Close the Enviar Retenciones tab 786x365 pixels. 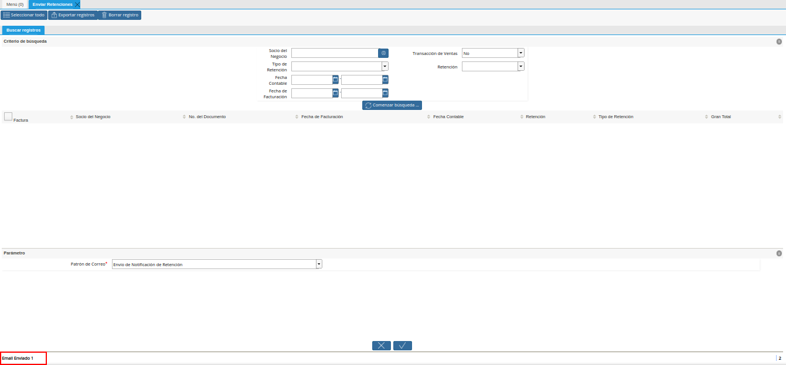pos(77,4)
